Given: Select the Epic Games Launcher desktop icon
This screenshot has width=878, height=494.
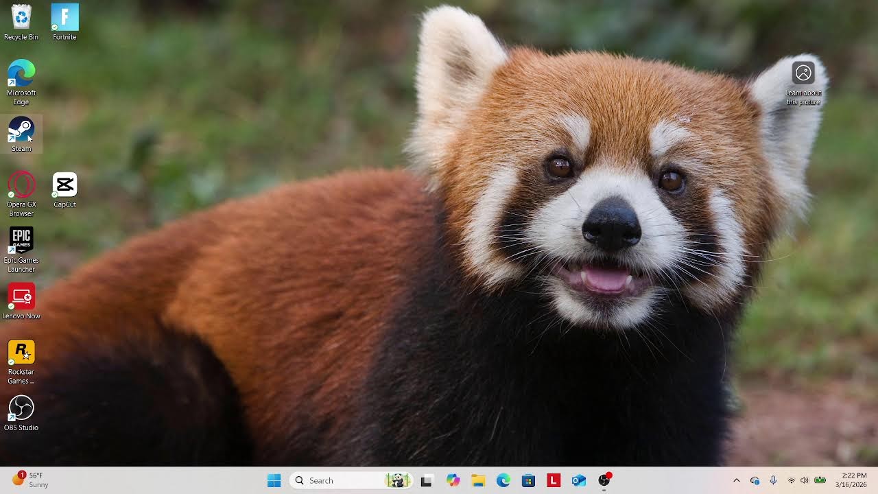Looking at the screenshot, I should click(x=21, y=250).
